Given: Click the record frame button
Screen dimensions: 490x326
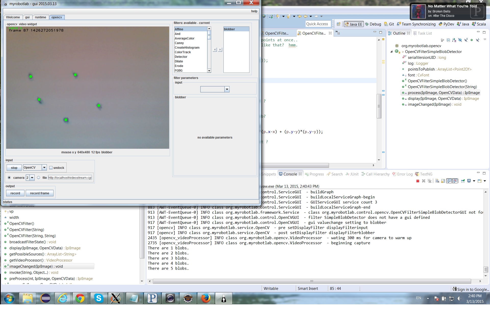Looking at the screenshot, I should (x=39, y=193).
